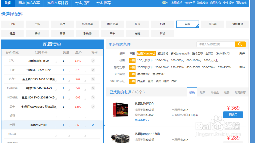Expand more rated power options 更多

pos(242,67)
